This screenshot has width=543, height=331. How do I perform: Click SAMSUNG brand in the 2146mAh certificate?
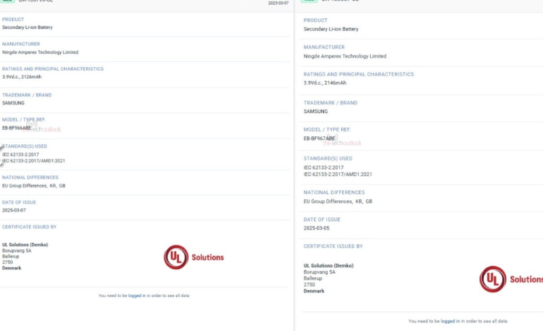pyautogui.click(x=316, y=111)
